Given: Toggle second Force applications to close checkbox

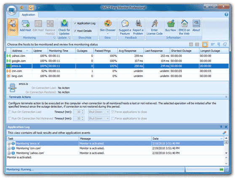Looking at the screenshot, I should point(113,118).
